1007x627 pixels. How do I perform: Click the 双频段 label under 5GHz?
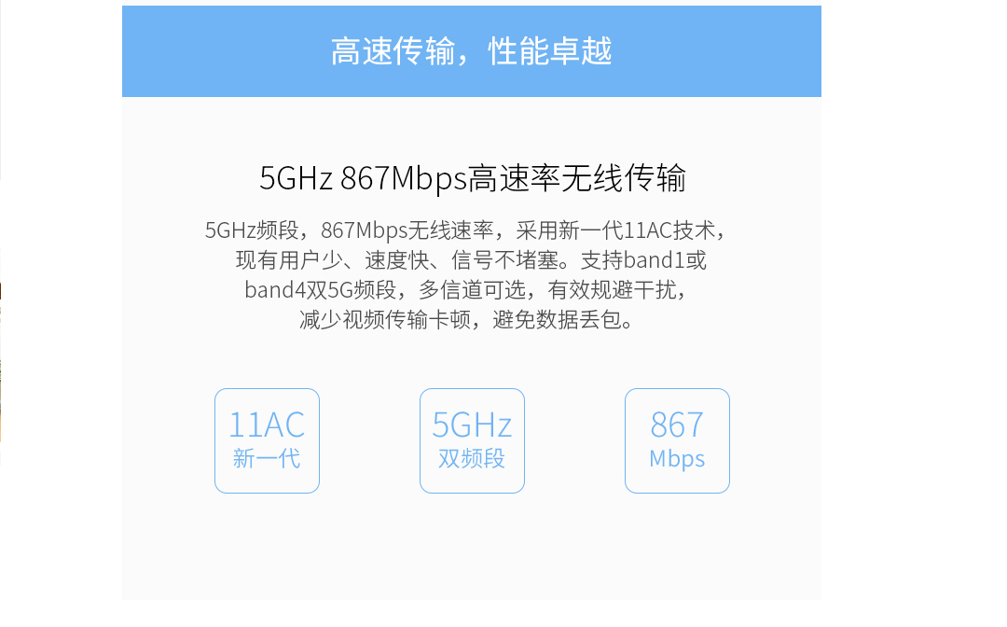coord(472,459)
